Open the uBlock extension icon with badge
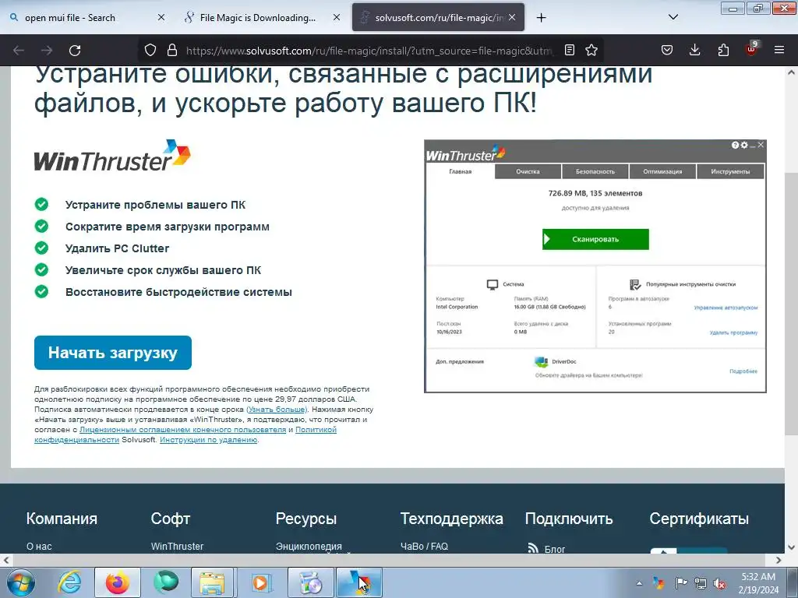 (x=751, y=49)
